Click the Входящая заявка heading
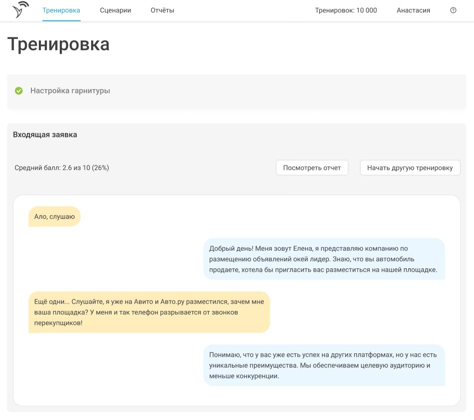 (x=45, y=135)
